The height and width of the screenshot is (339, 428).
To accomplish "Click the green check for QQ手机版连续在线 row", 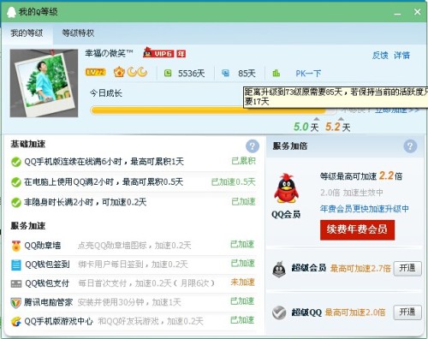I will (16, 162).
